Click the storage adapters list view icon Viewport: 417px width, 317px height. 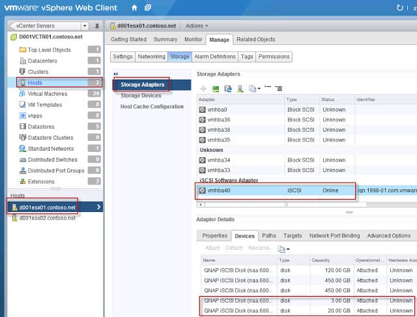(279, 88)
